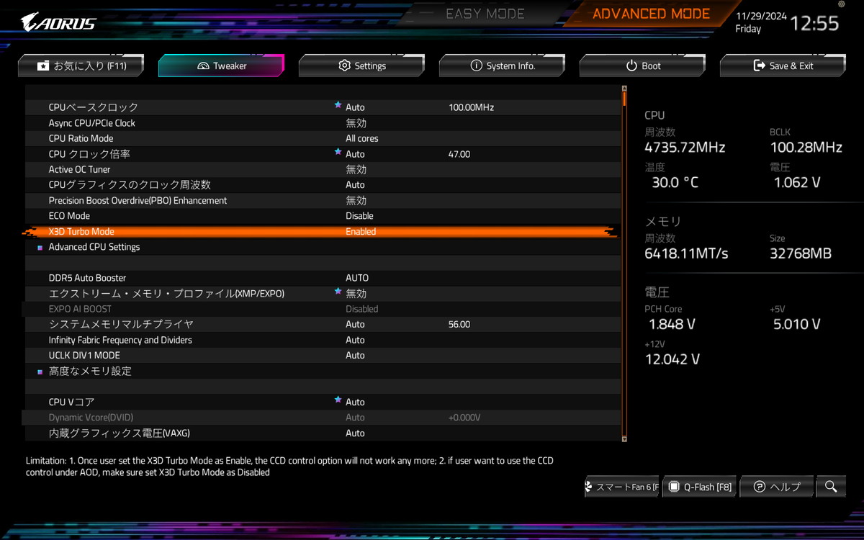Image resolution: width=864 pixels, height=540 pixels.
Task: Click the magnifier search icon
Action: pos(831,487)
